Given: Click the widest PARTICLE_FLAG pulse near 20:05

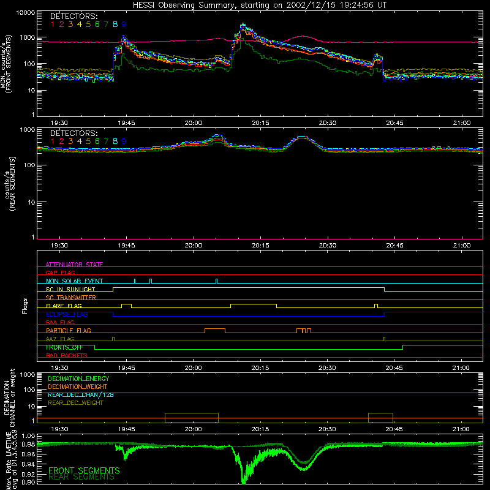Looking at the screenshot, I should (215, 331).
